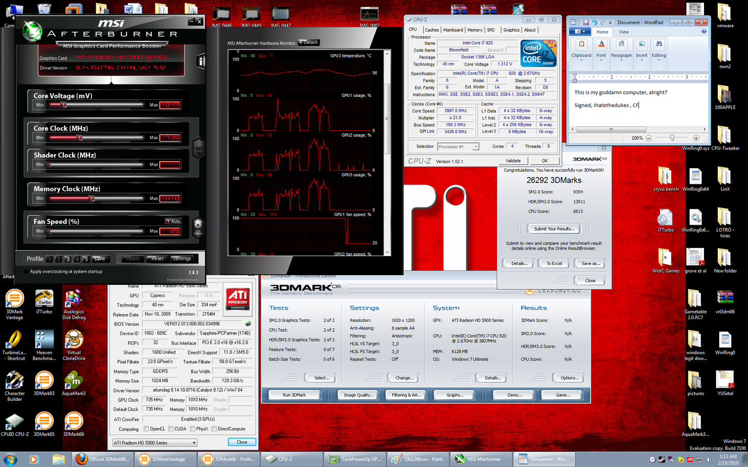Screen dimensions: 748x467
Task: Switch to the Mainboard tab in CPU-Z
Action: (453, 30)
